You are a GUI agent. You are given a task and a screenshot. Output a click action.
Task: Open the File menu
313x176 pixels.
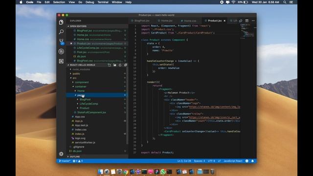click(39, 2)
